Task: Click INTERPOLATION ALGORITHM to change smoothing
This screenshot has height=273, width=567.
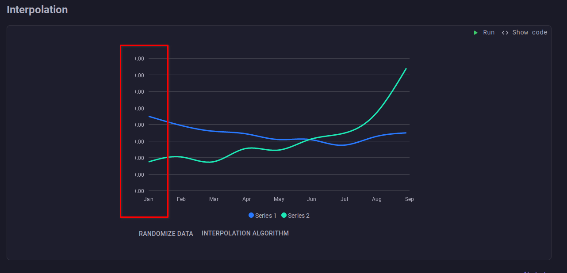Action: 245,233
